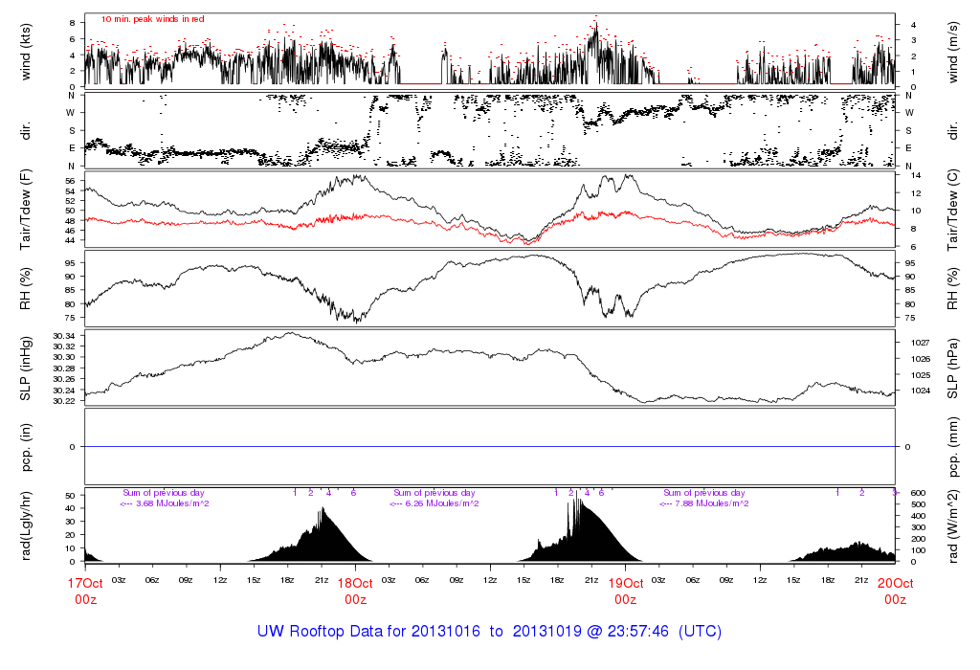
Task: Click the 7.88 MJoules/m^2 daily sum text
Action: [704, 503]
